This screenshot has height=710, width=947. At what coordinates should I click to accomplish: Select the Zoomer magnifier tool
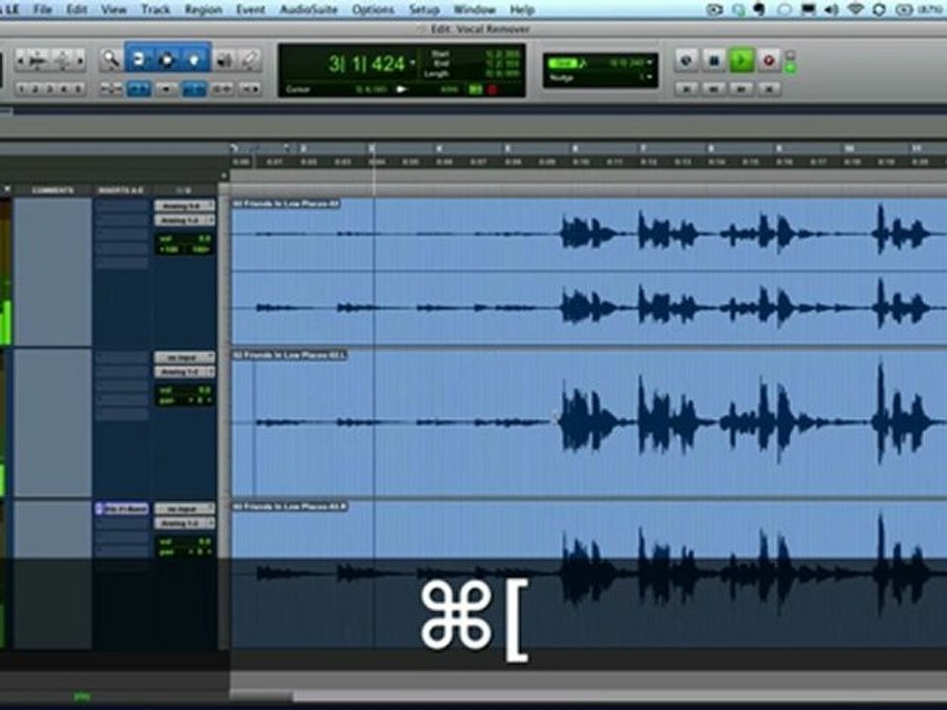(x=111, y=58)
